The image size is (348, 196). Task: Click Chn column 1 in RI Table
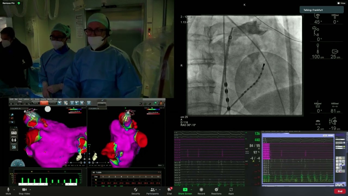pos(103,177)
